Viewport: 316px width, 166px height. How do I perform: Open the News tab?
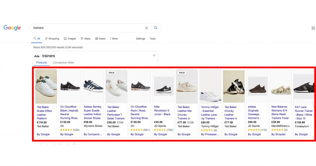point(100,38)
